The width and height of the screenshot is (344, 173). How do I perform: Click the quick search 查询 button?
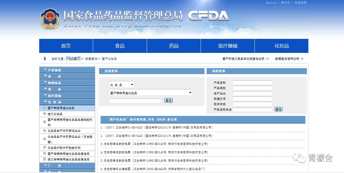point(168,100)
